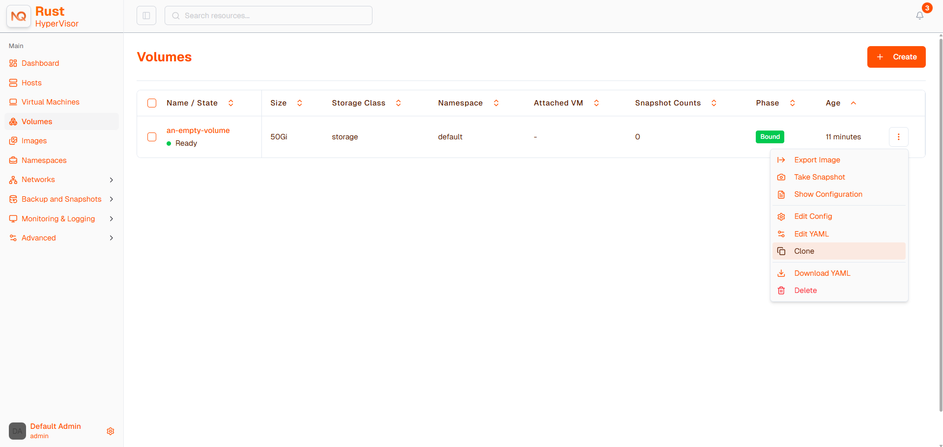943x447 pixels.
Task: Expand the Monitoring & Logging chevron
Action: click(x=112, y=219)
